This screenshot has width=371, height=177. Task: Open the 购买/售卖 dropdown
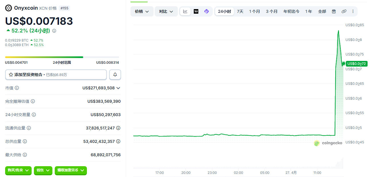18,170
